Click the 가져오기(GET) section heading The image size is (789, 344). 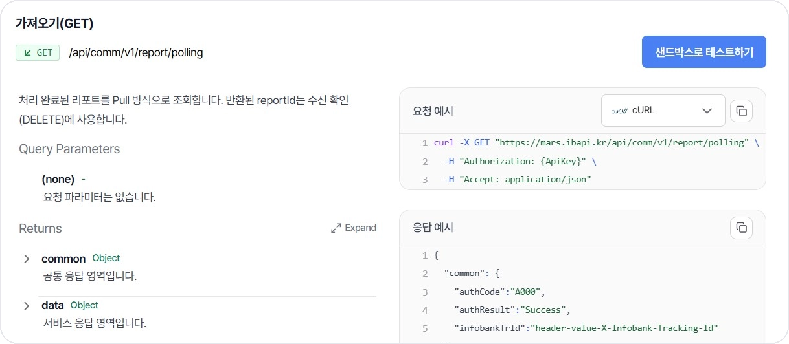point(55,24)
